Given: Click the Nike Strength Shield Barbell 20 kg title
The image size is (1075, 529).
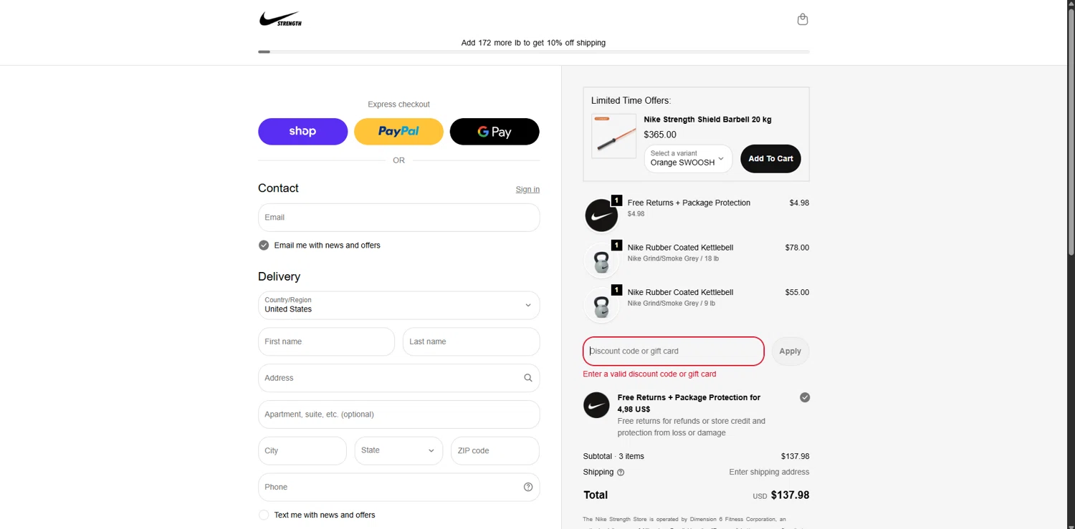Looking at the screenshot, I should [x=707, y=120].
